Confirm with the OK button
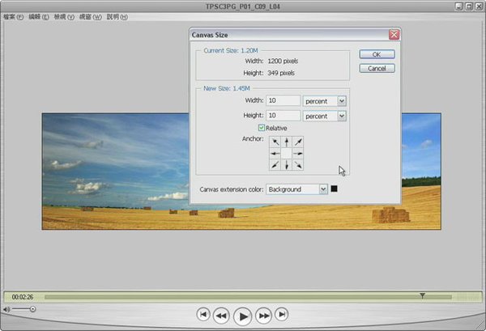Viewport: 486px width, 331px height. pyautogui.click(x=376, y=54)
